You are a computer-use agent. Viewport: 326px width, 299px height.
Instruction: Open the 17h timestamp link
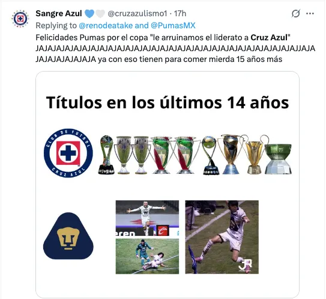click(180, 14)
